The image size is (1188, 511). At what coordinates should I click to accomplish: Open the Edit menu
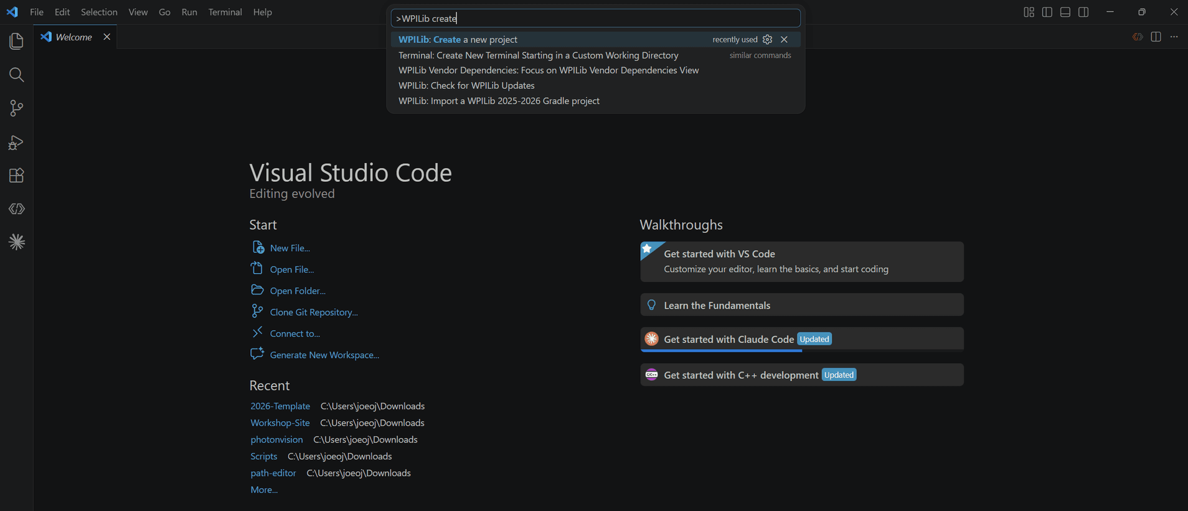pyautogui.click(x=62, y=12)
